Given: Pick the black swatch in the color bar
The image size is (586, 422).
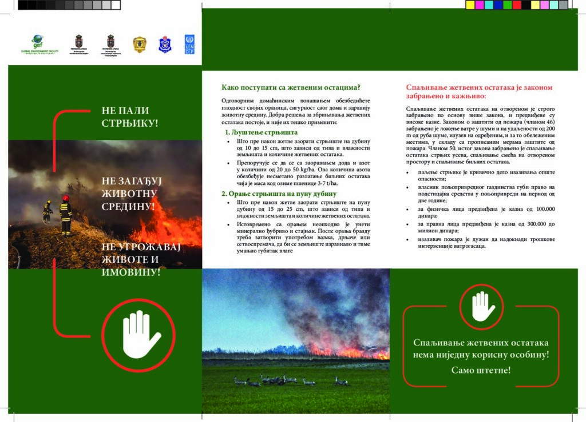Looking at the screenshot, I should 526,5.
